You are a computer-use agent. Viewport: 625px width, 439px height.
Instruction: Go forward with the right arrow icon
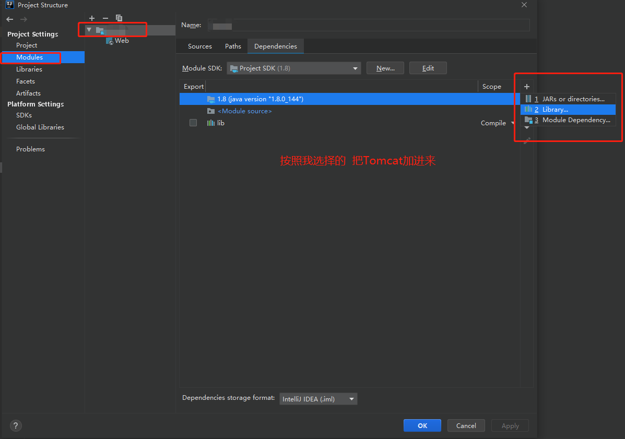[24, 19]
